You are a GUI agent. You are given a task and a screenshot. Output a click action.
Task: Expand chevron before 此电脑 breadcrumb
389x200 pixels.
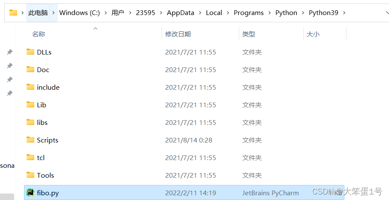click(23, 12)
